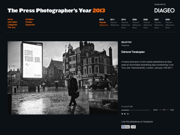Open 2010 Results
Viewport: 180px width, 135px height.
[x=125, y=22]
